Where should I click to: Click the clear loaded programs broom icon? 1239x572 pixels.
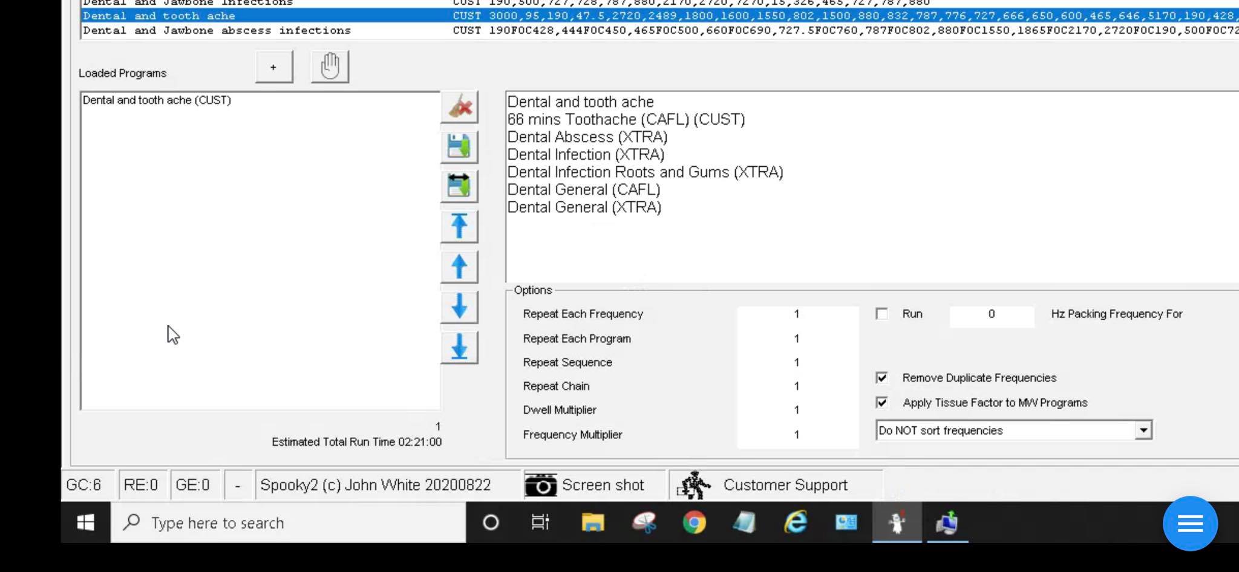point(459,107)
